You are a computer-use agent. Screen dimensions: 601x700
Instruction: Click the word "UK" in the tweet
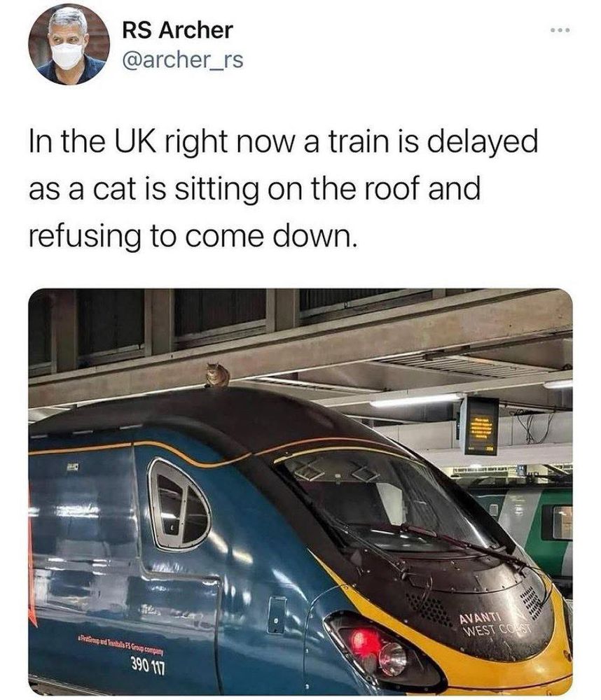[x=134, y=141]
